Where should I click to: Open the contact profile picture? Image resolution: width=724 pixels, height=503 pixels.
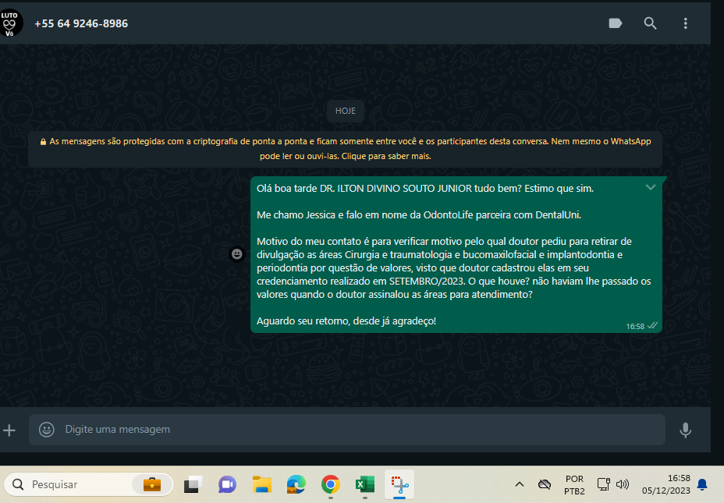pyautogui.click(x=10, y=23)
